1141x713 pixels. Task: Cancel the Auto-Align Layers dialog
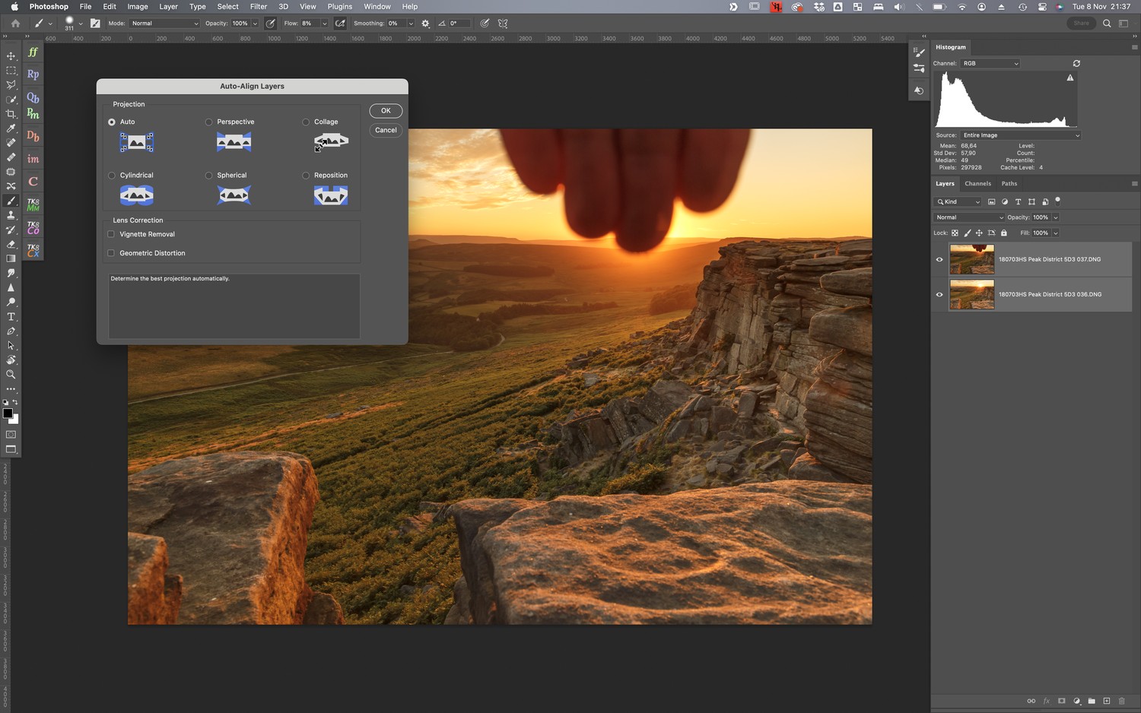click(x=386, y=130)
